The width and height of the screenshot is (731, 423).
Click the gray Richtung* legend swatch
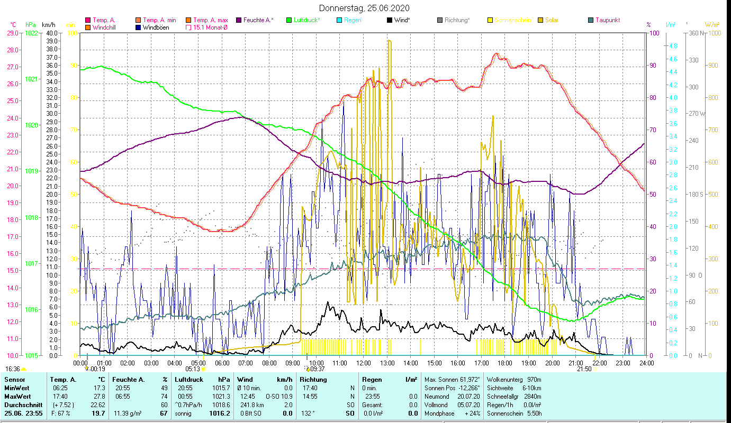click(440, 20)
